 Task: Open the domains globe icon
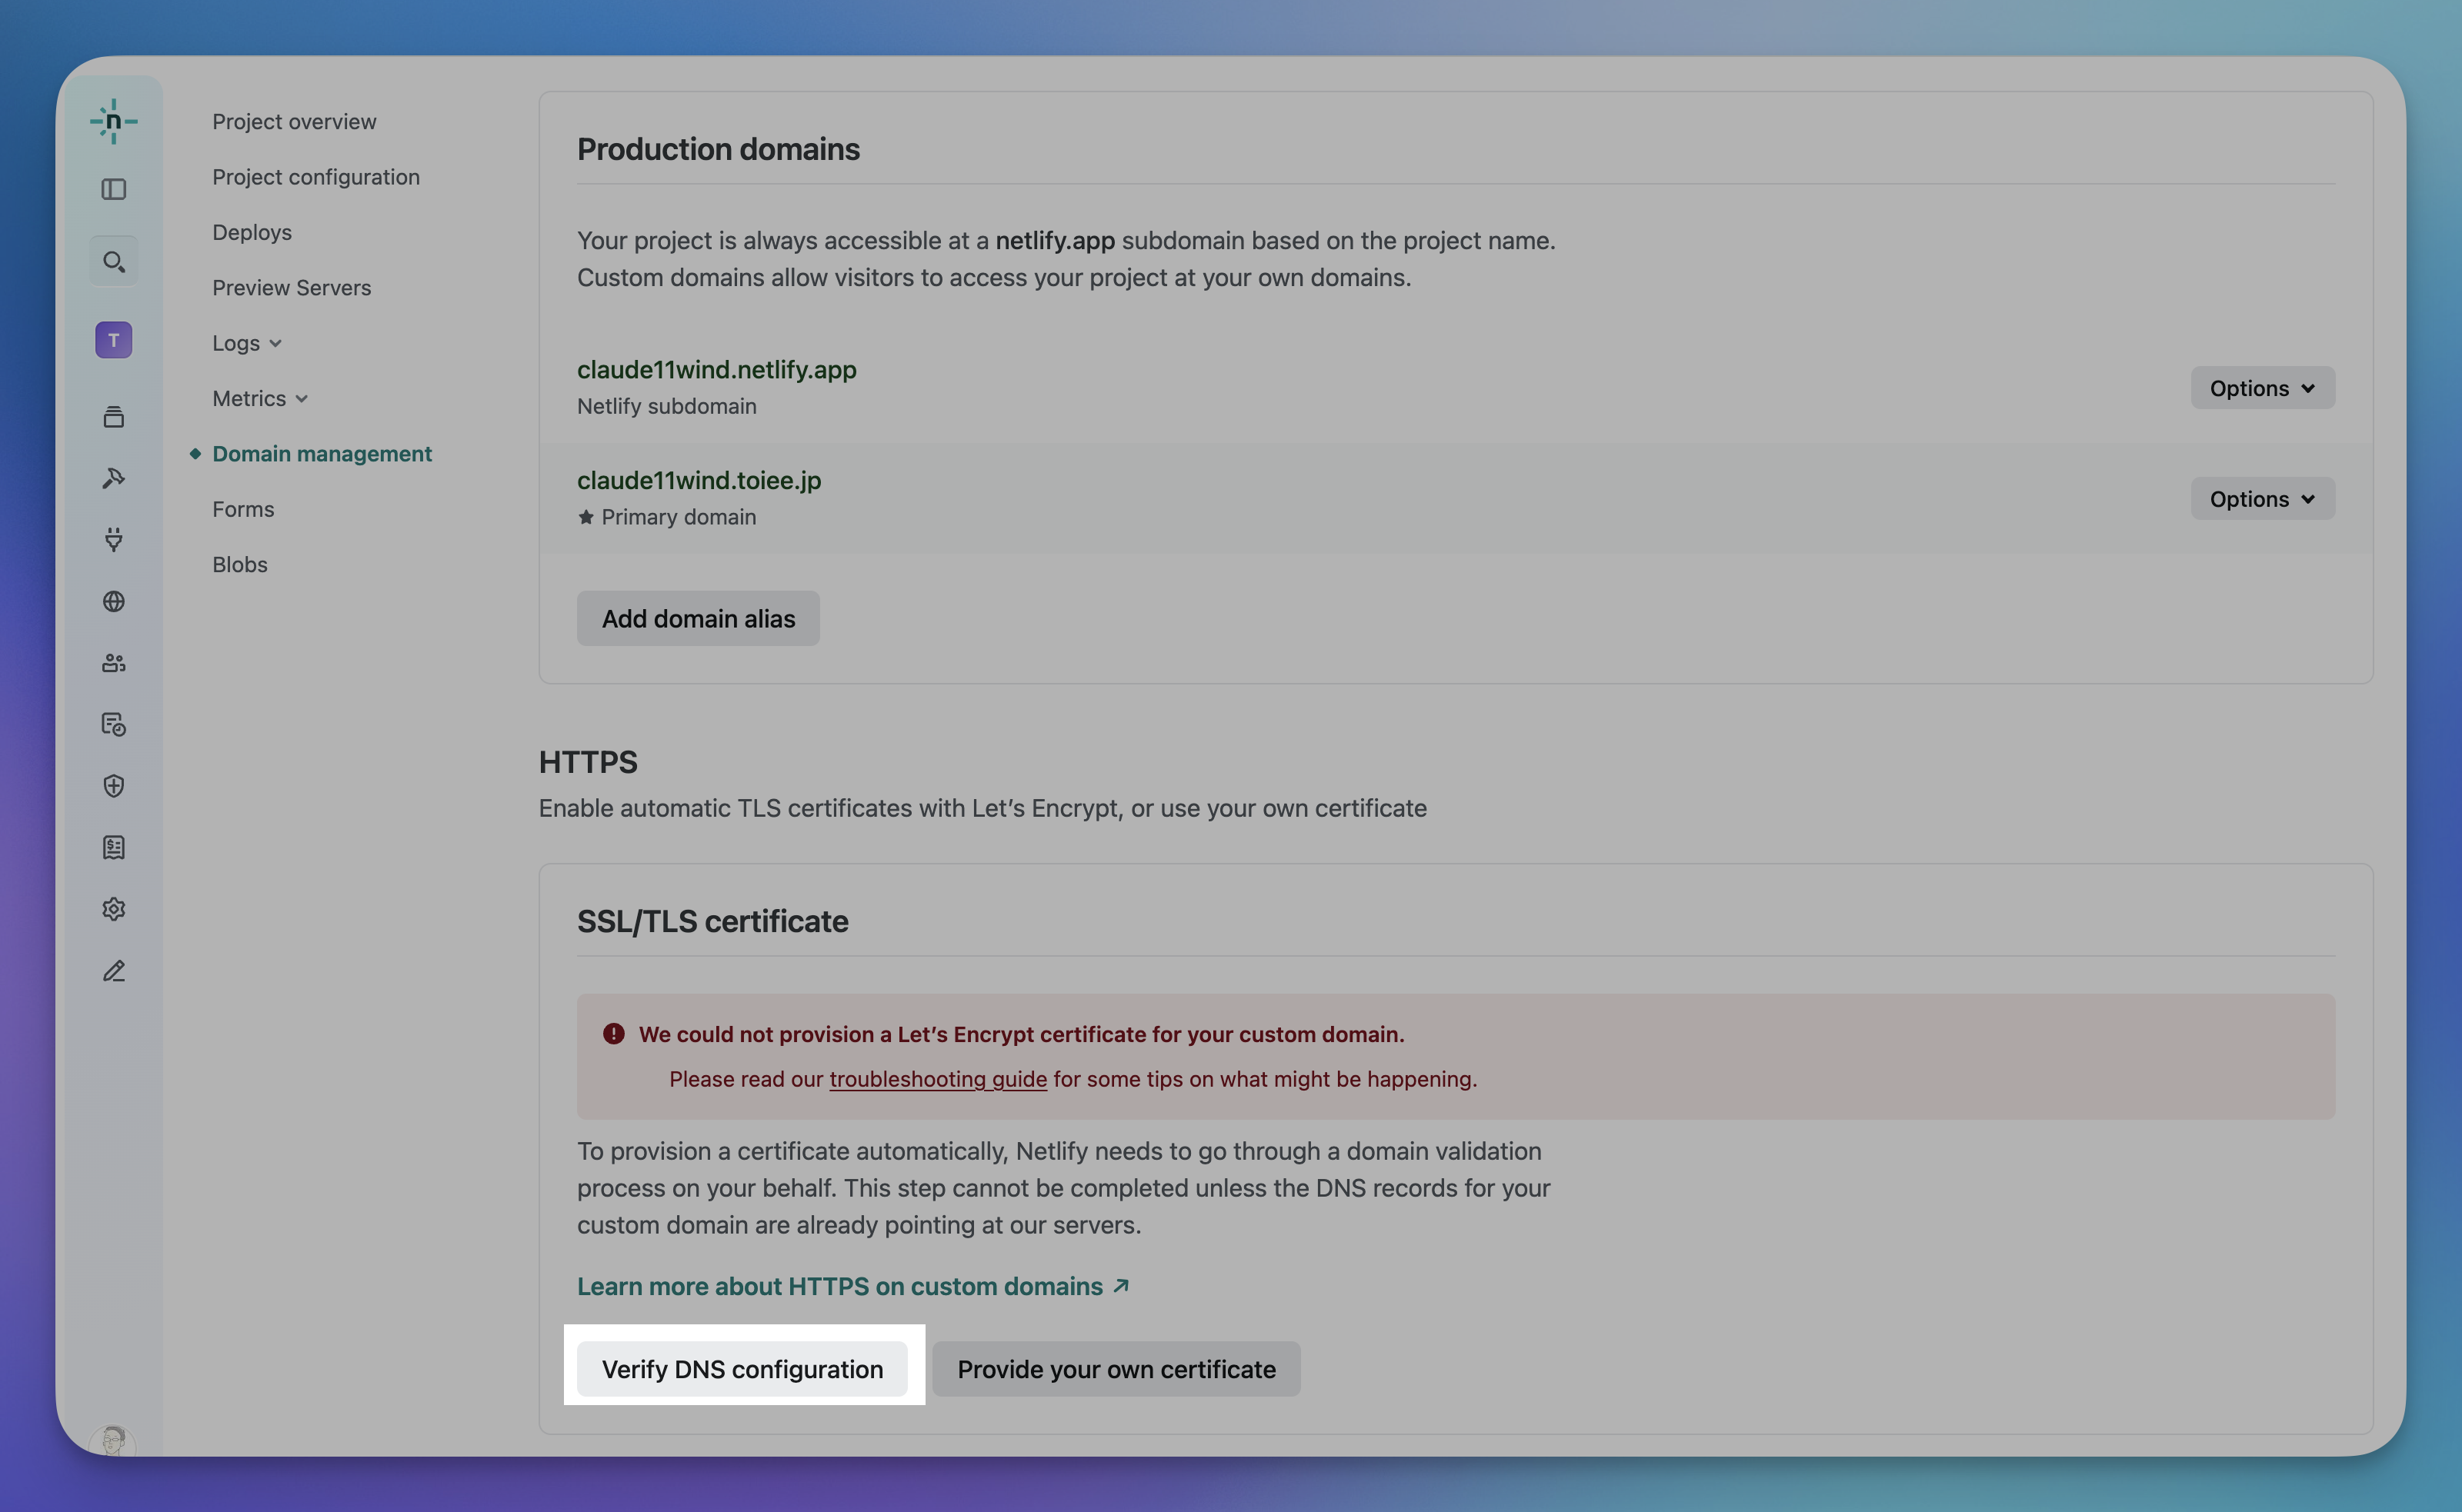tap(113, 601)
